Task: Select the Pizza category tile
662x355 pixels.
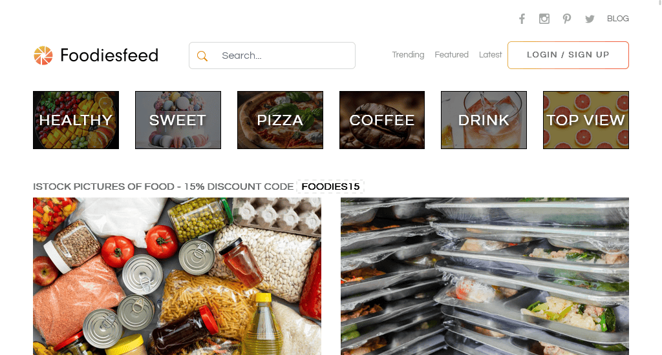Action: [280, 120]
